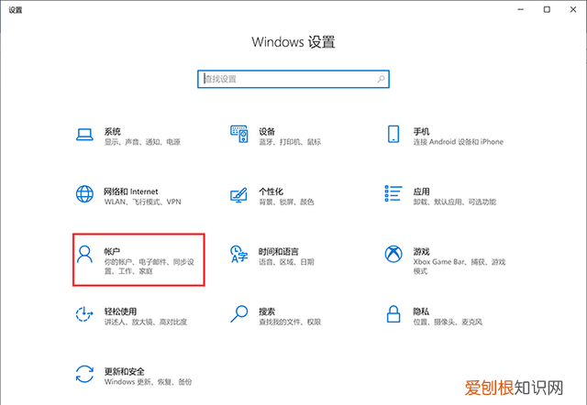Select the 手机 title text
Screen dimensions: 587x405
point(422,132)
